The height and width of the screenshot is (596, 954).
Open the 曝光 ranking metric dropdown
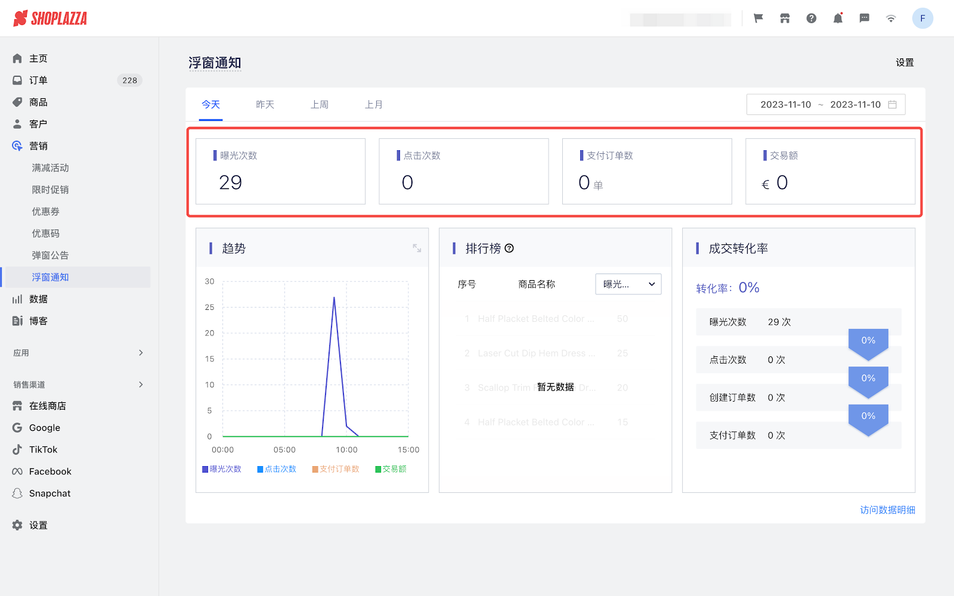point(628,284)
